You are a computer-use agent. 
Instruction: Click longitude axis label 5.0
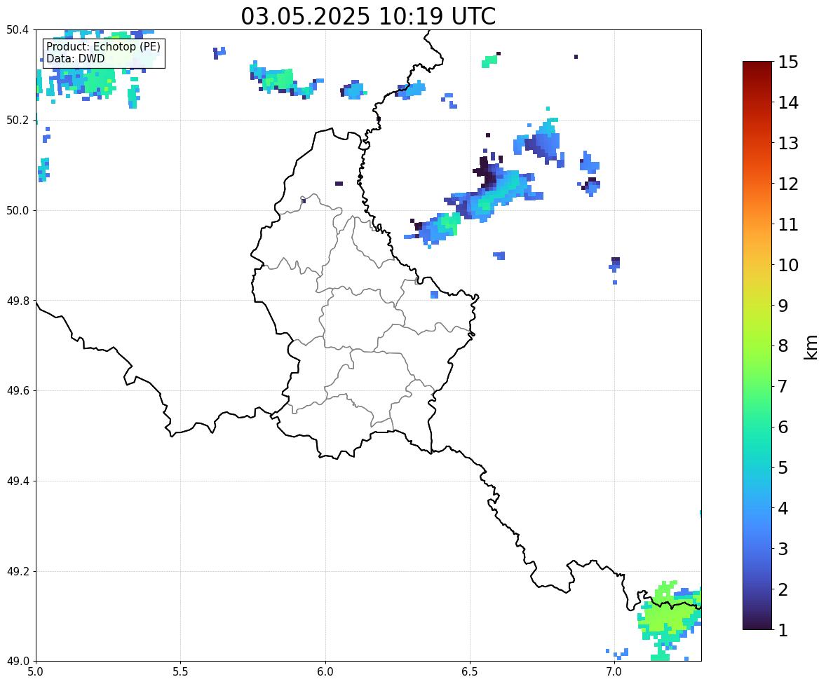click(36, 672)
